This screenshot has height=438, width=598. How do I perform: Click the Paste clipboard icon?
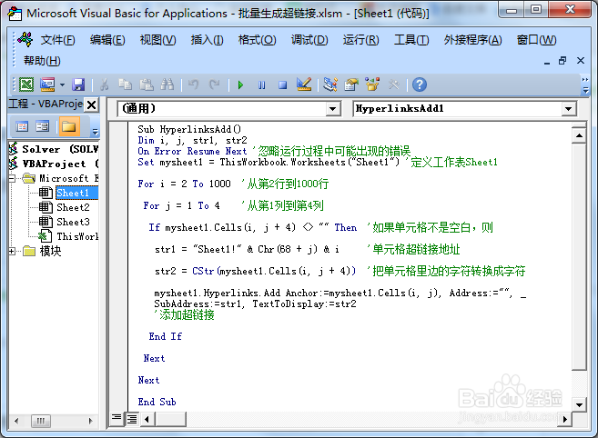(x=147, y=85)
